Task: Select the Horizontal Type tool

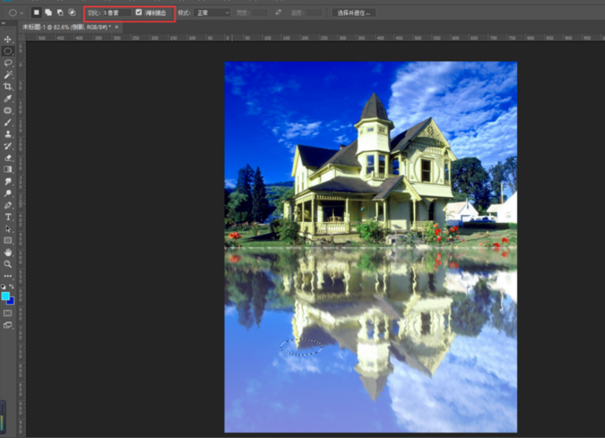Action: [8, 217]
